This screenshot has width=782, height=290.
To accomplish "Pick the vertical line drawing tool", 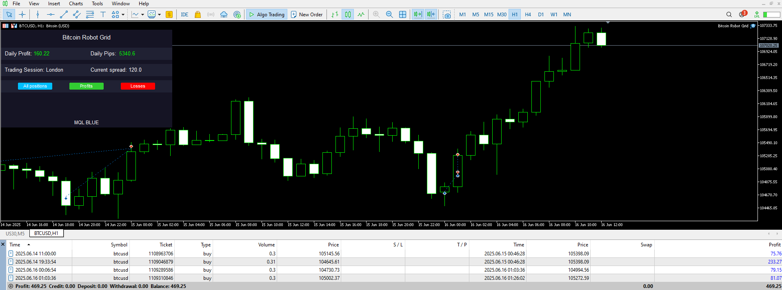I will [38, 15].
